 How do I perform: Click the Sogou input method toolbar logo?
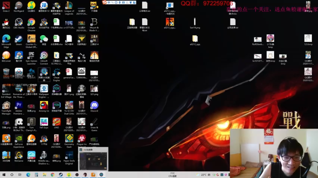click(x=105, y=2)
